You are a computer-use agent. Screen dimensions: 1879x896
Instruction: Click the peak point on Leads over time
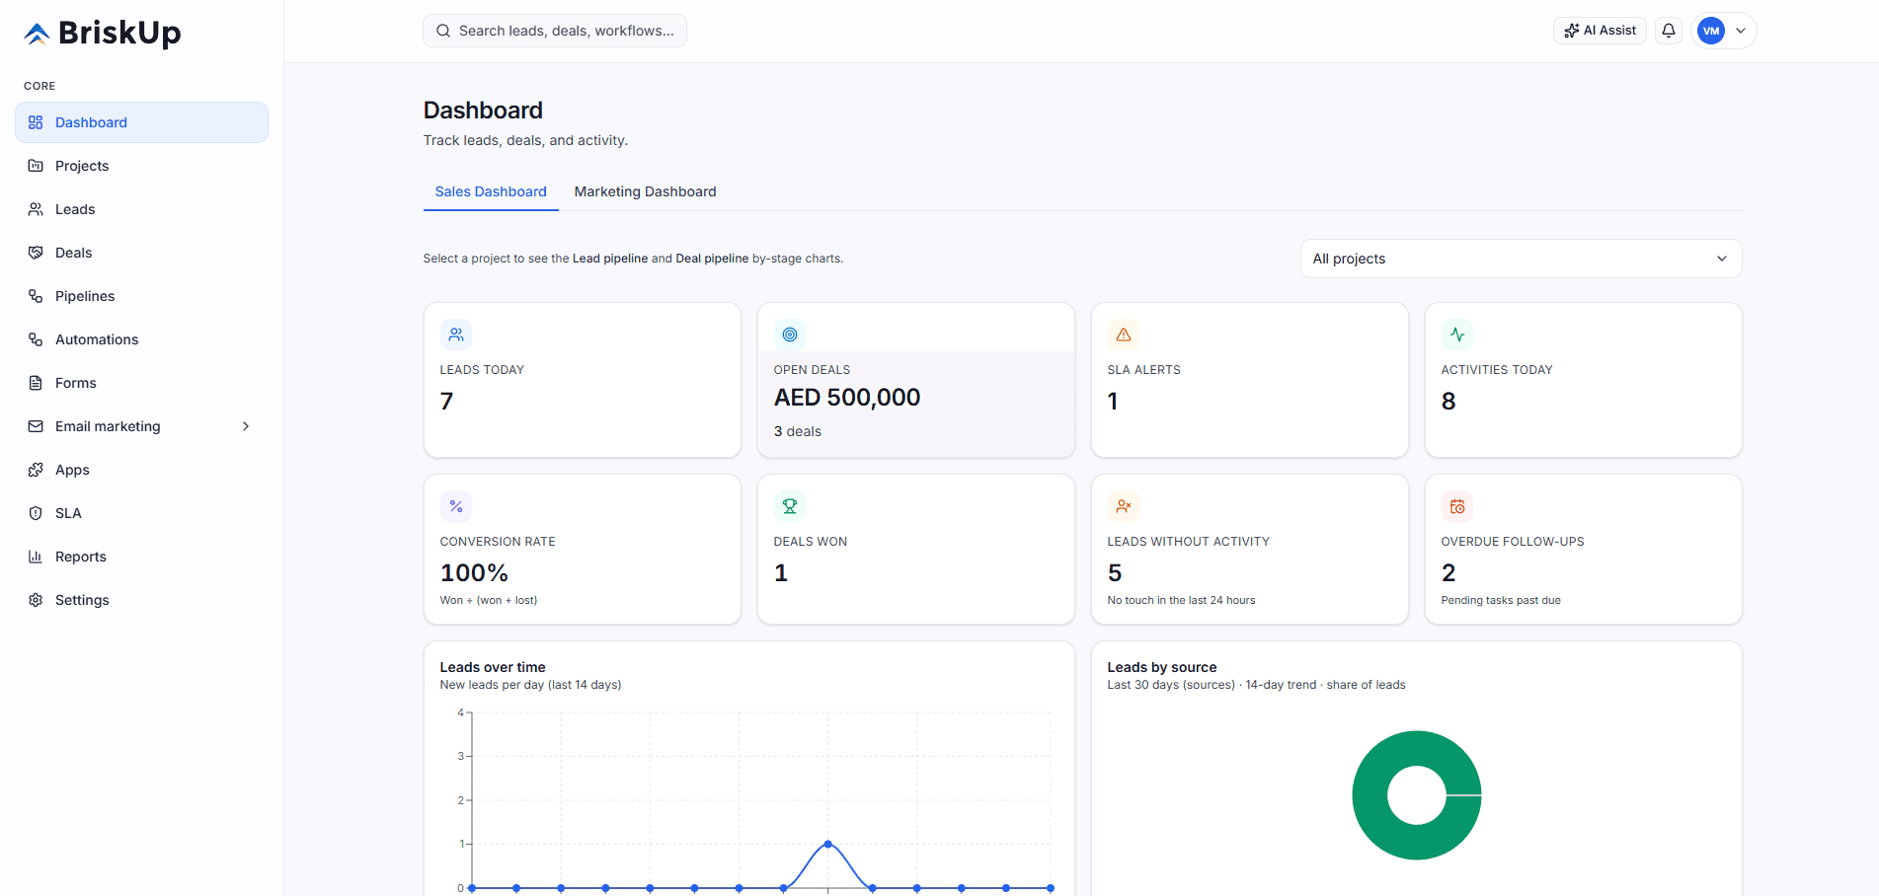(x=827, y=844)
